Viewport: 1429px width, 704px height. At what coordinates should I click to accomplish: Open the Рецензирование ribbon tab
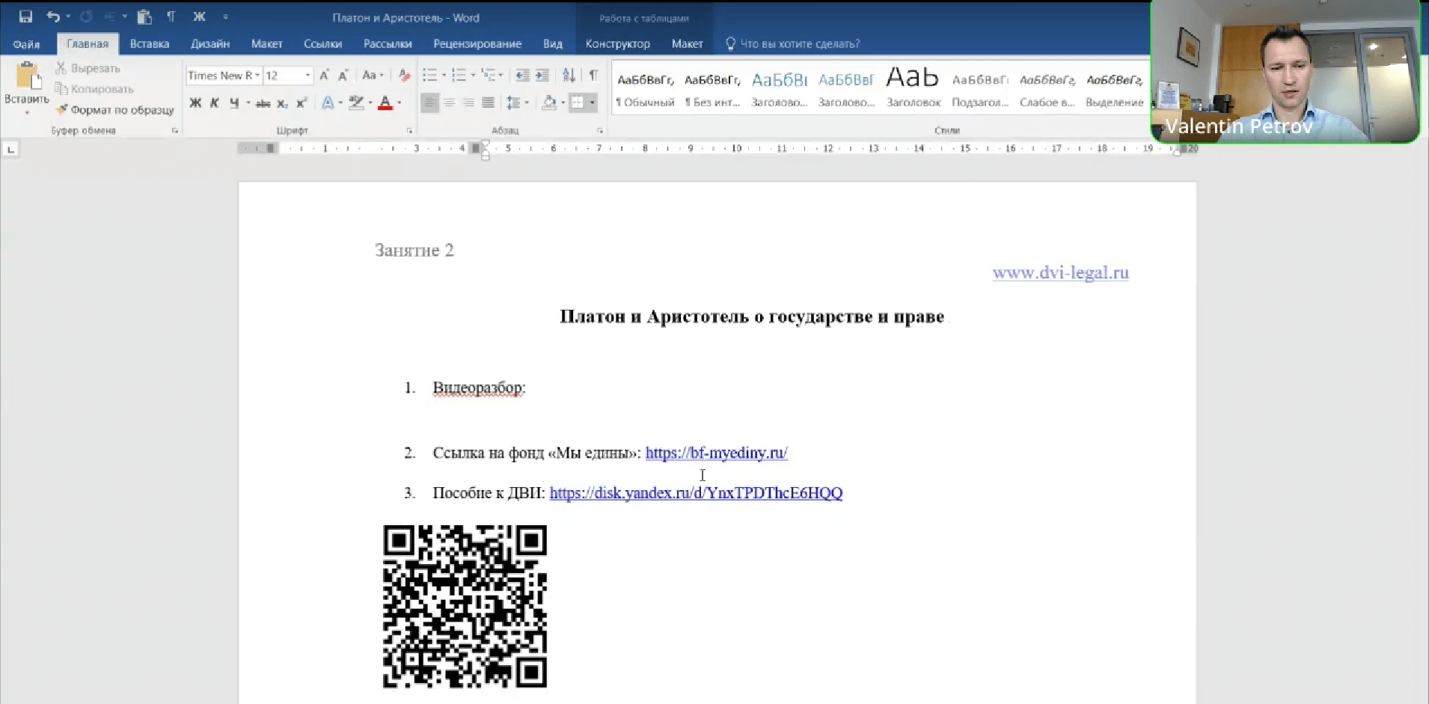pos(477,43)
